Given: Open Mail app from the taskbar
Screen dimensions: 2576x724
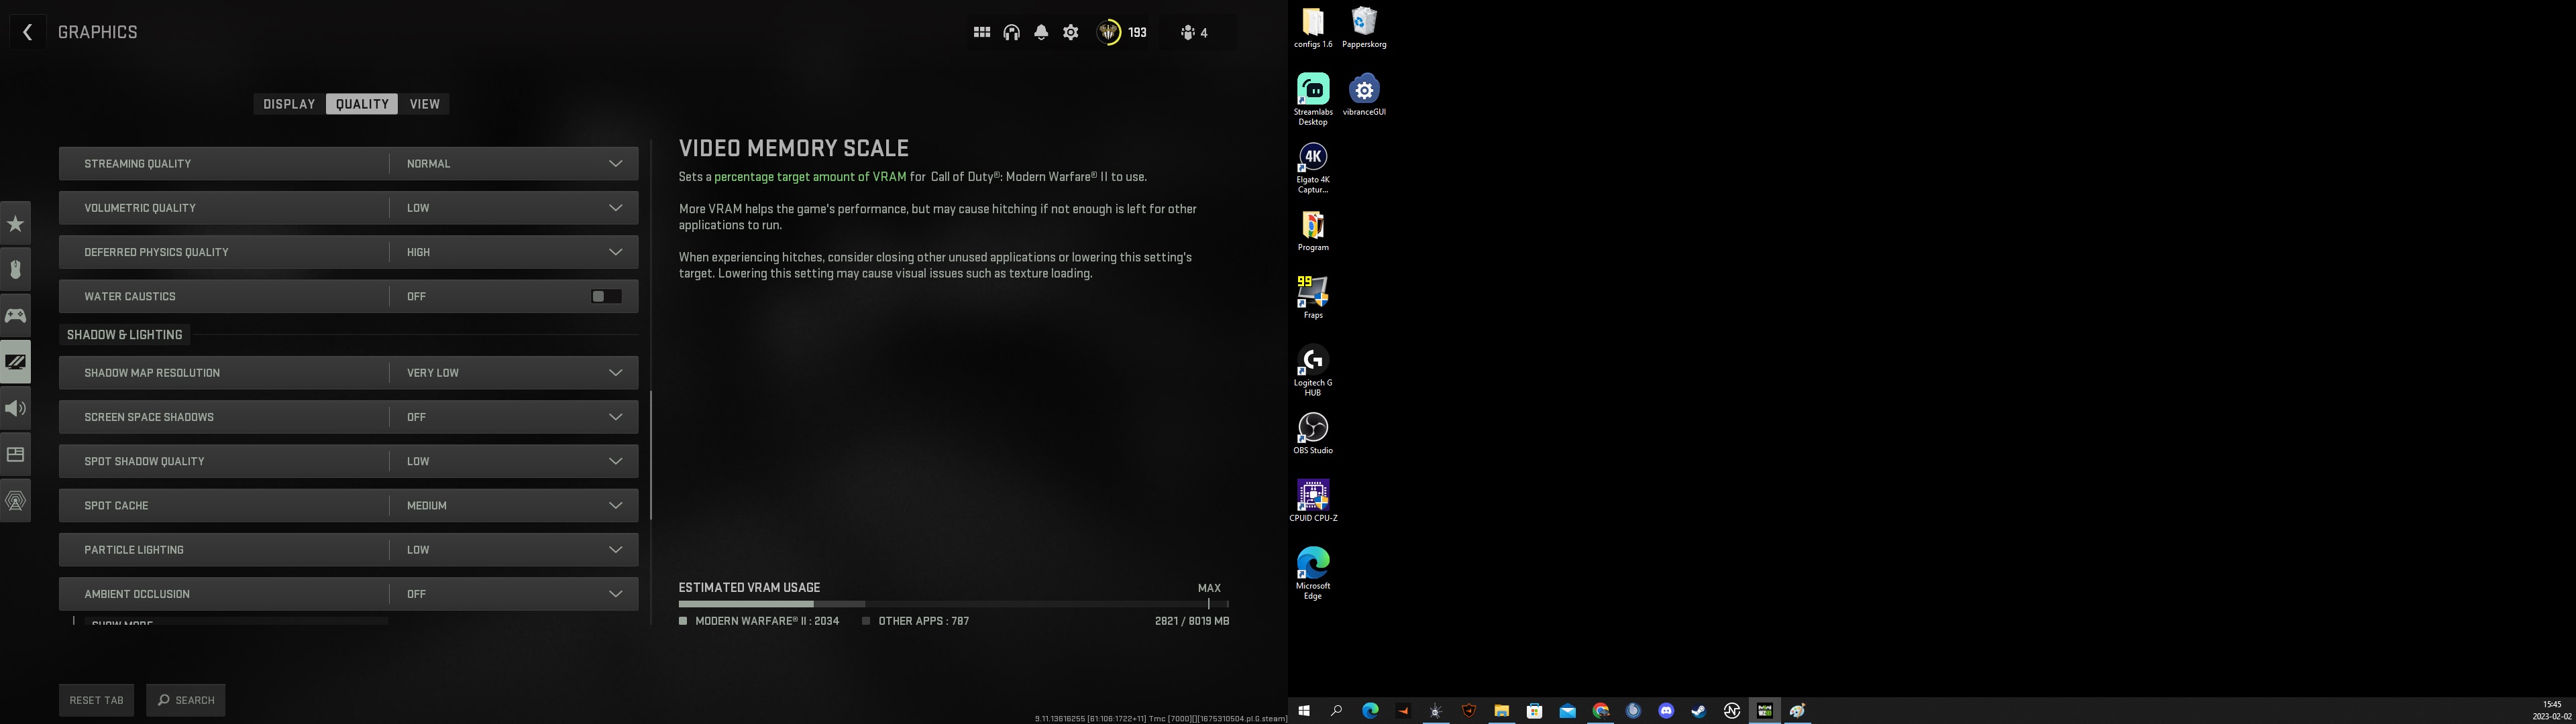Looking at the screenshot, I should [1568, 711].
